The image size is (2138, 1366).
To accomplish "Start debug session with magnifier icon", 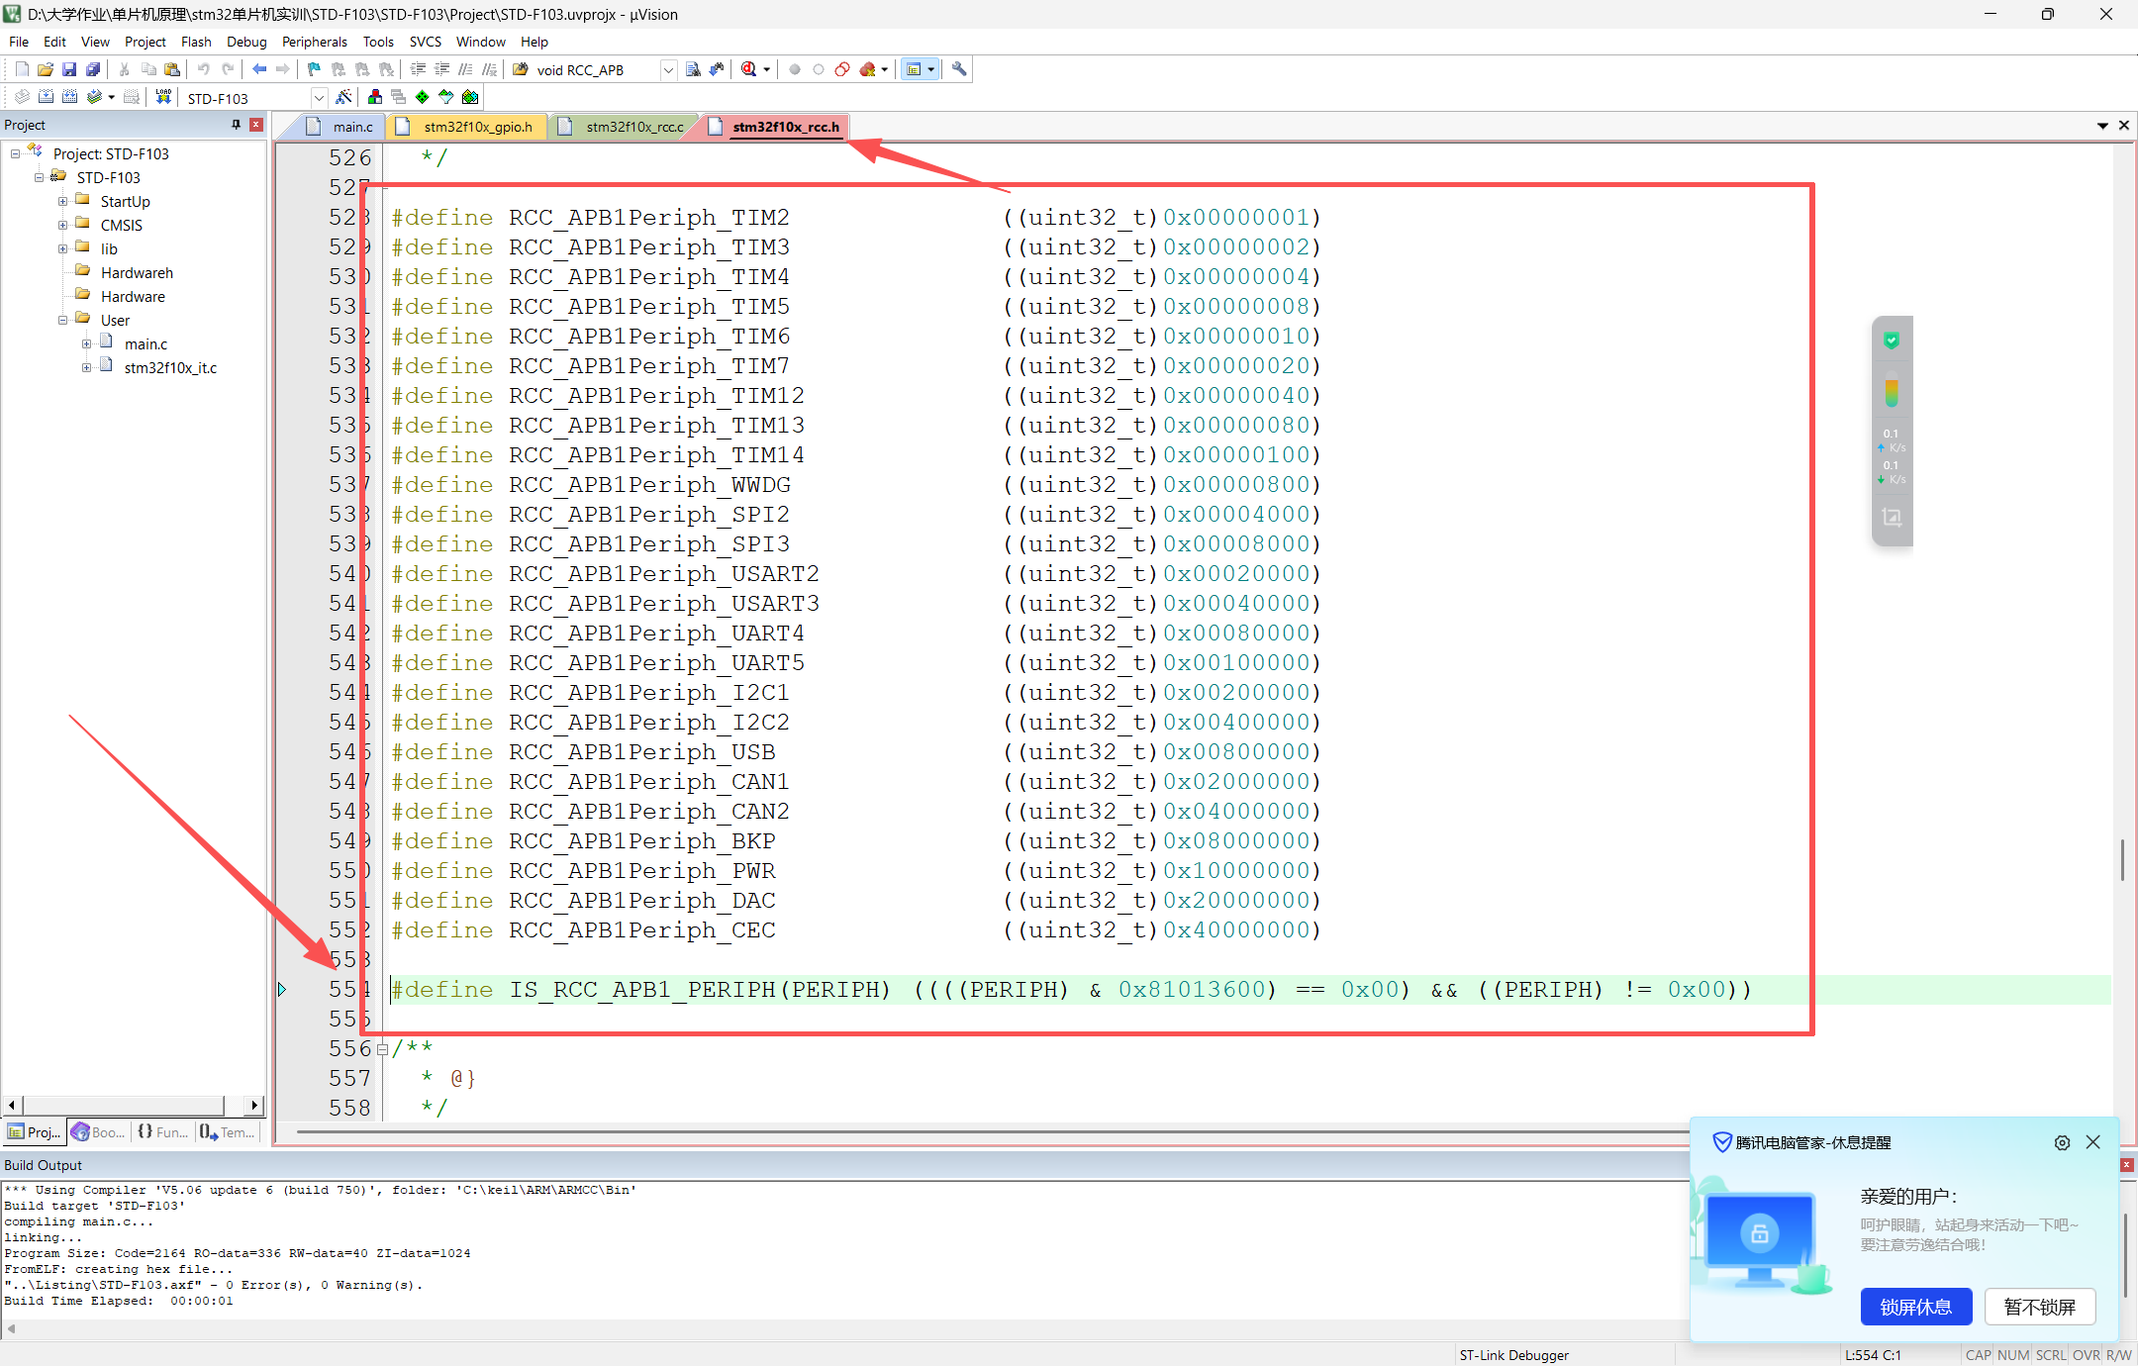I will [x=749, y=69].
